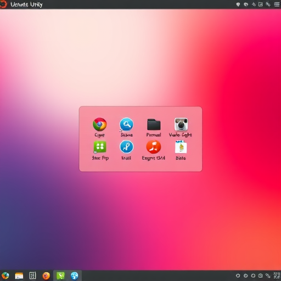This screenshot has height=281, width=281.
Task: Open the hamburger menu at top-right corner
Action: pyautogui.click(x=277, y=4)
